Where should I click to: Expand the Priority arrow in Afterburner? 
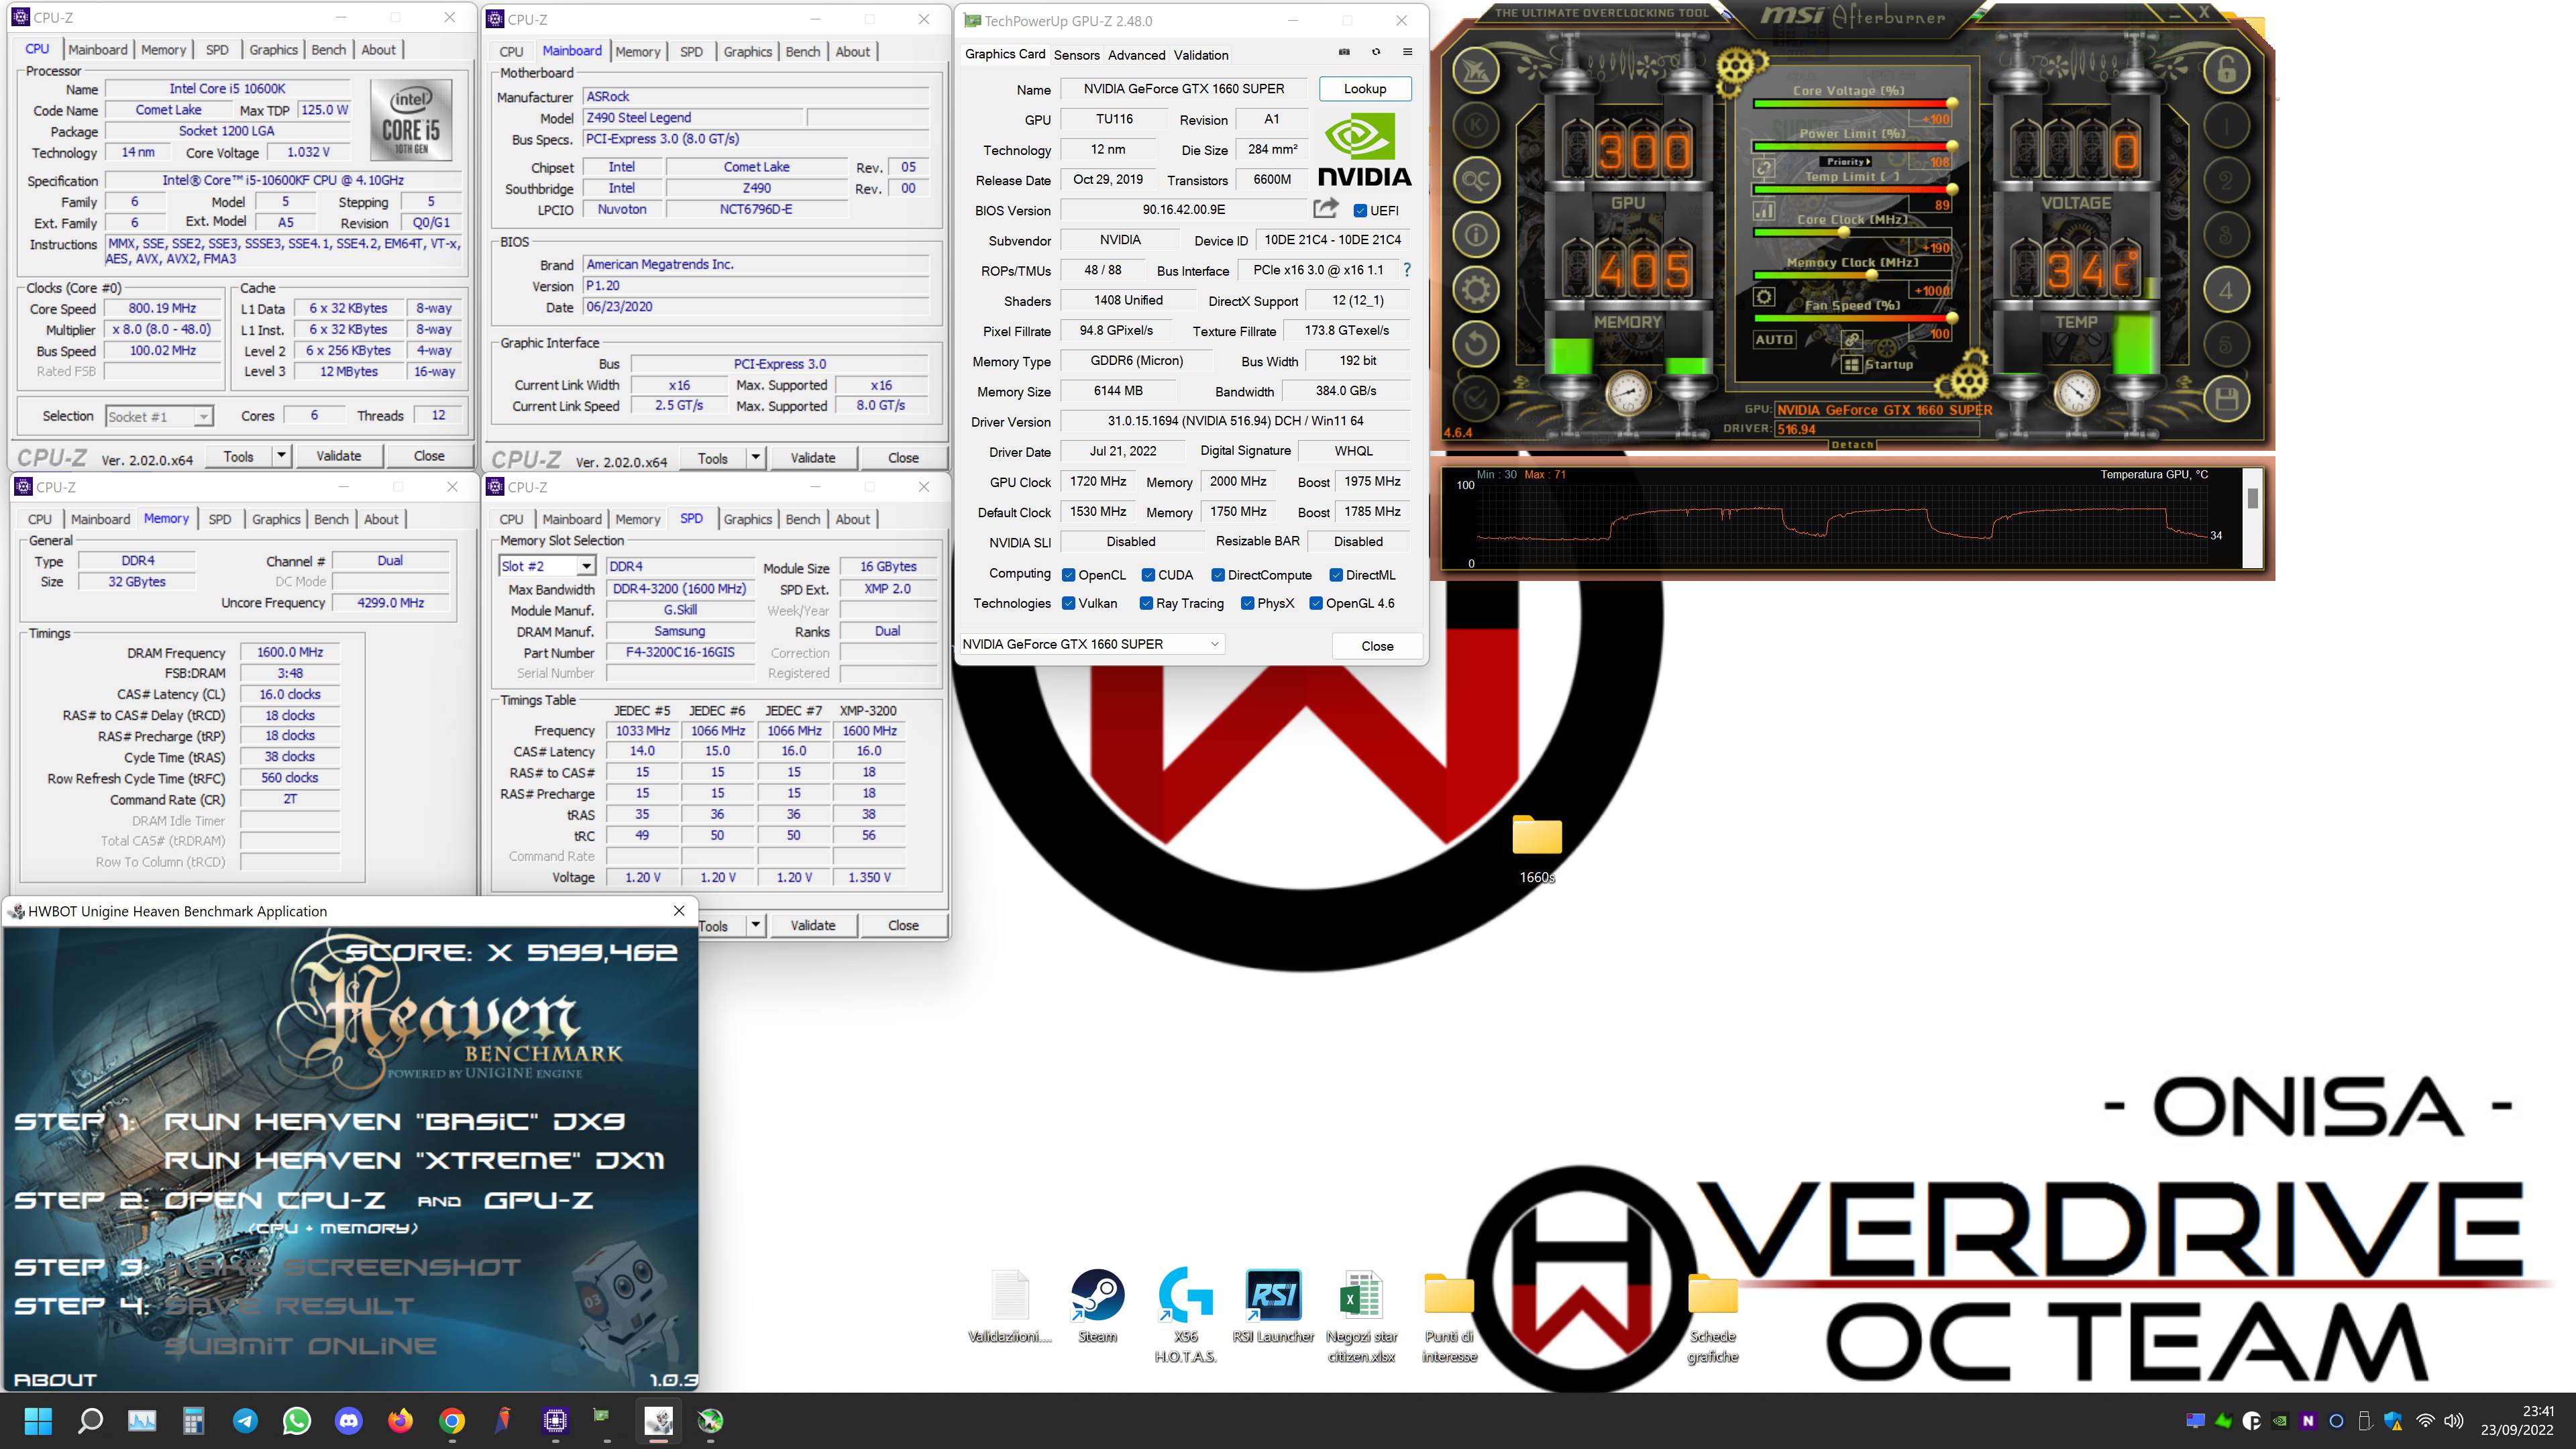pos(1868,161)
